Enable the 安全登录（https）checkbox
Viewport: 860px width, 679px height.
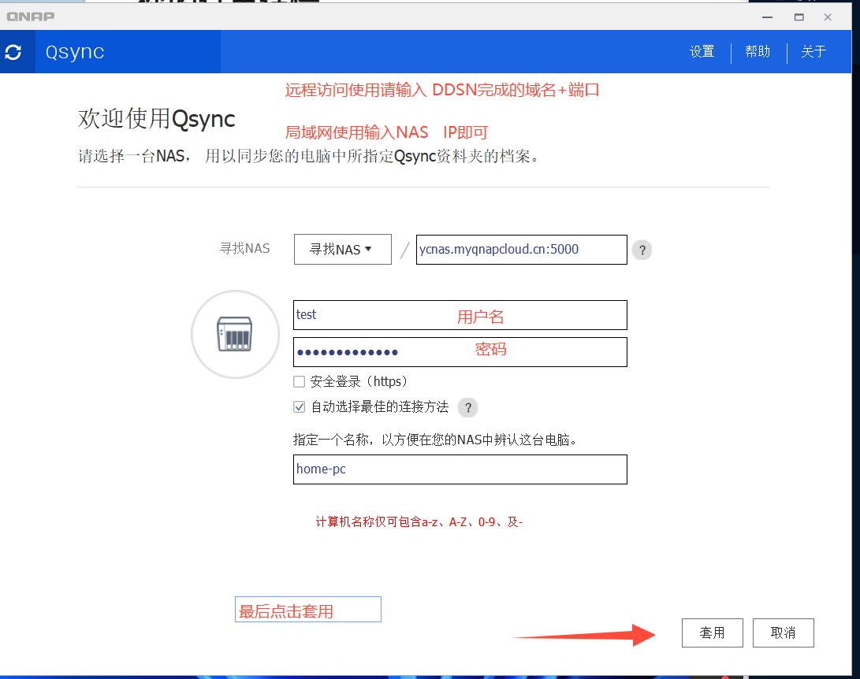click(x=299, y=381)
